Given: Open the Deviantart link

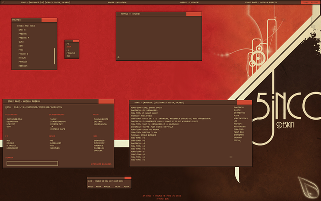Looking at the screenshot, I should click(12, 122).
